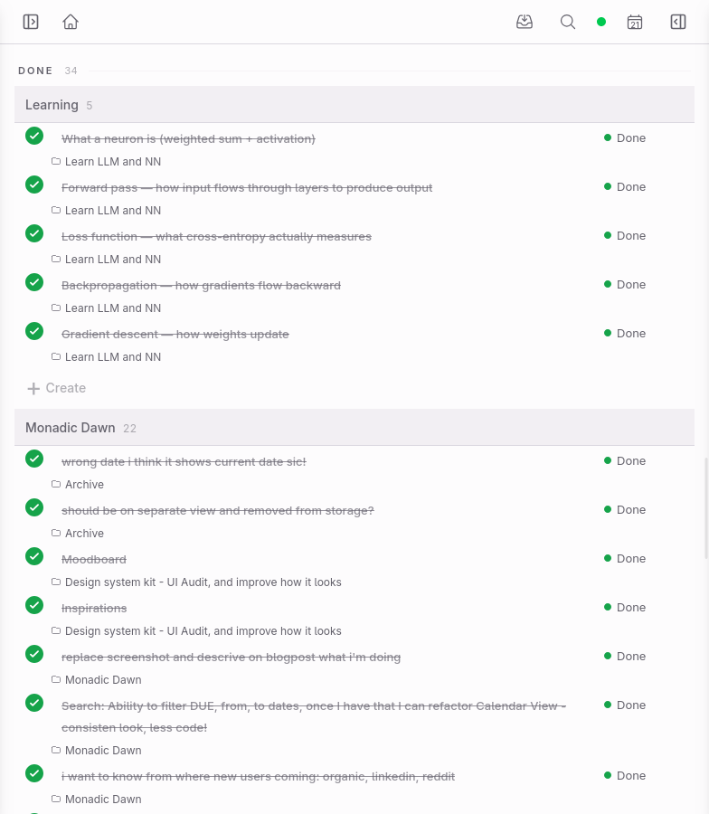Open the inbox download tray icon
Viewport: 709px width, 814px height.
tap(525, 22)
